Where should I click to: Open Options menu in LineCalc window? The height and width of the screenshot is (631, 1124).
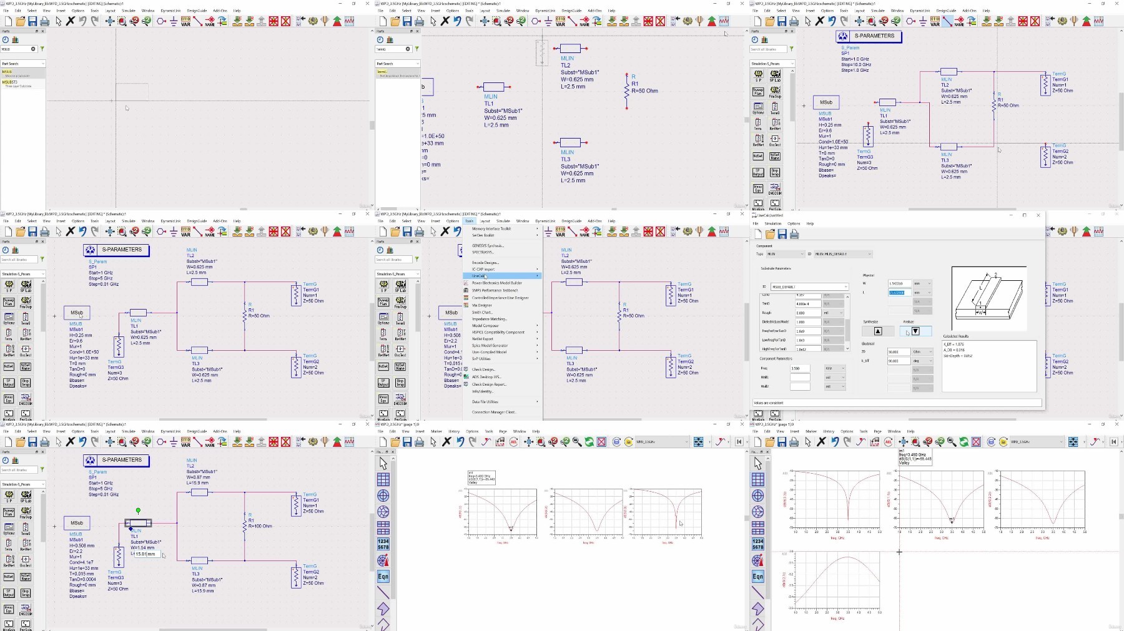(x=794, y=223)
